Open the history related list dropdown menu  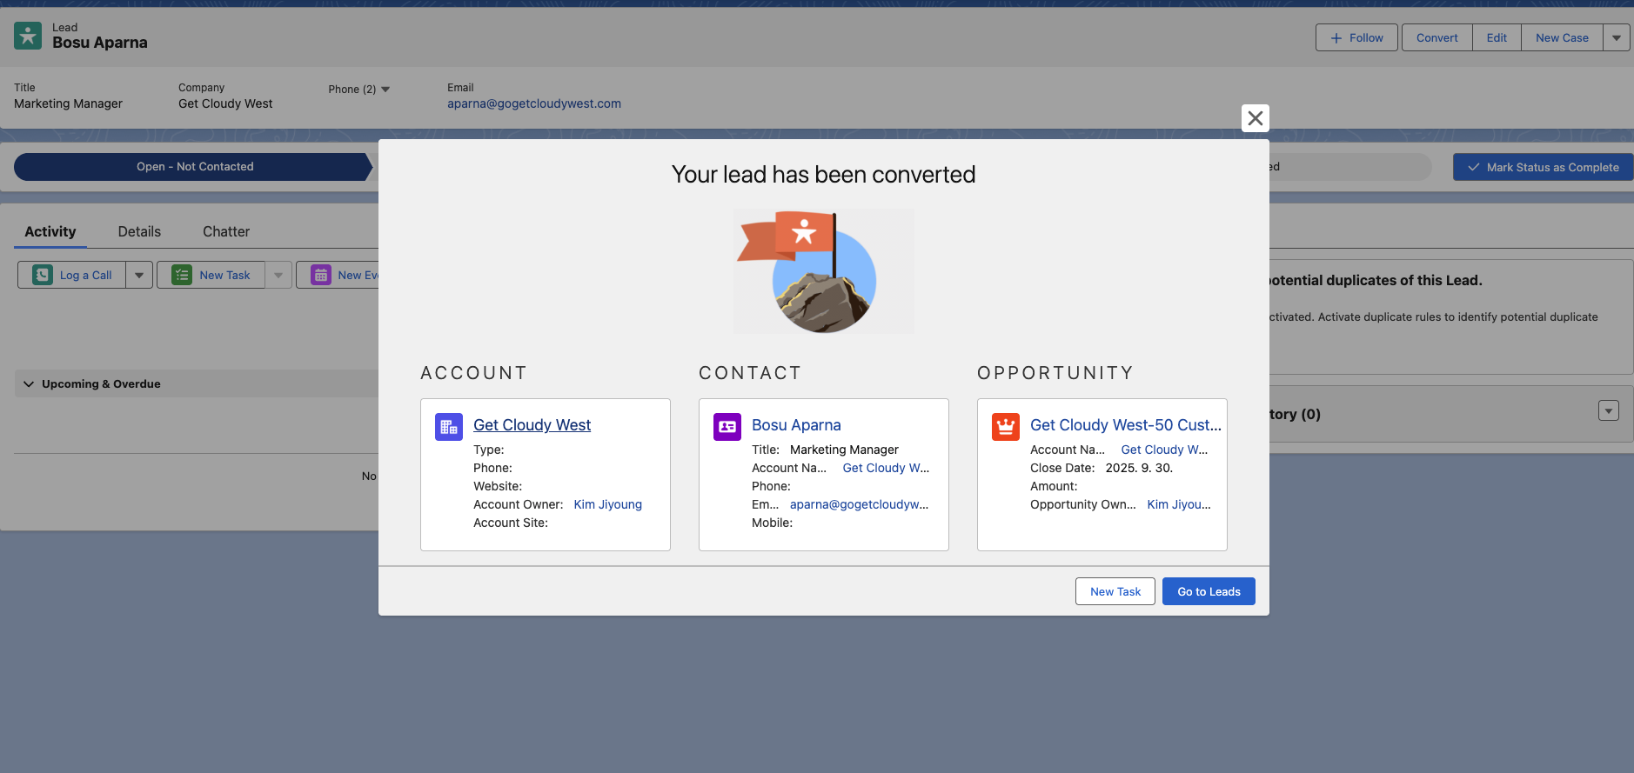1609,410
